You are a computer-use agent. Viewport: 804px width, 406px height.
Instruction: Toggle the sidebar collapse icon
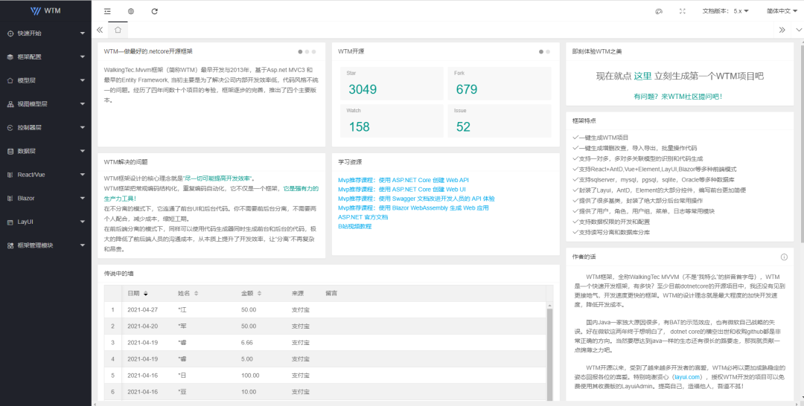pos(107,11)
